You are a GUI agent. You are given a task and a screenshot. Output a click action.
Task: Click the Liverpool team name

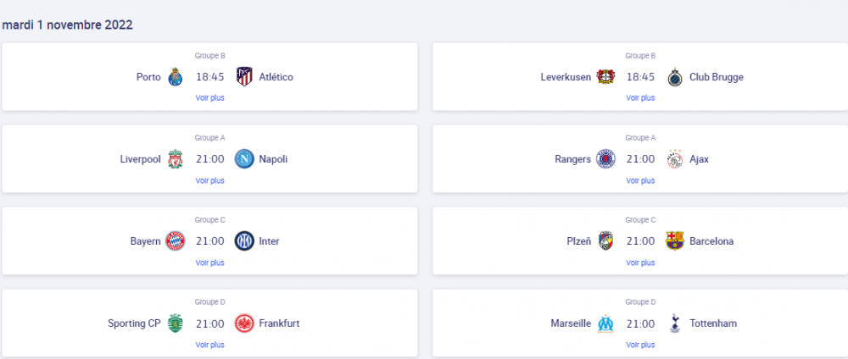click(x=141, y=159)
